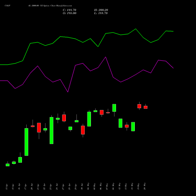Select the 24 Apr date label
The height and width of the screenshot is (196, 196).
[x=57, y=187]
